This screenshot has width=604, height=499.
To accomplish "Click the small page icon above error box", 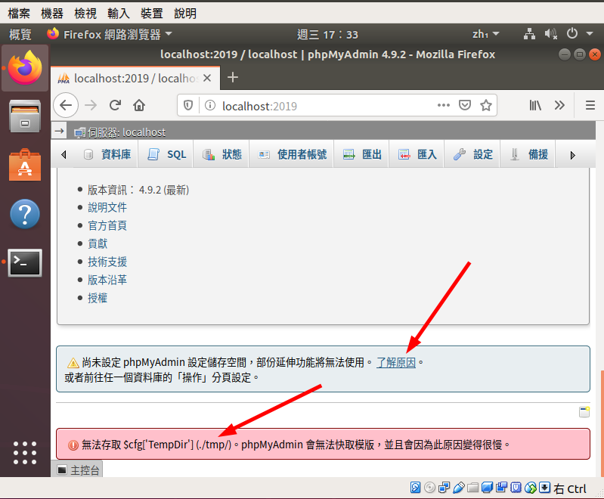I will 584,412.
